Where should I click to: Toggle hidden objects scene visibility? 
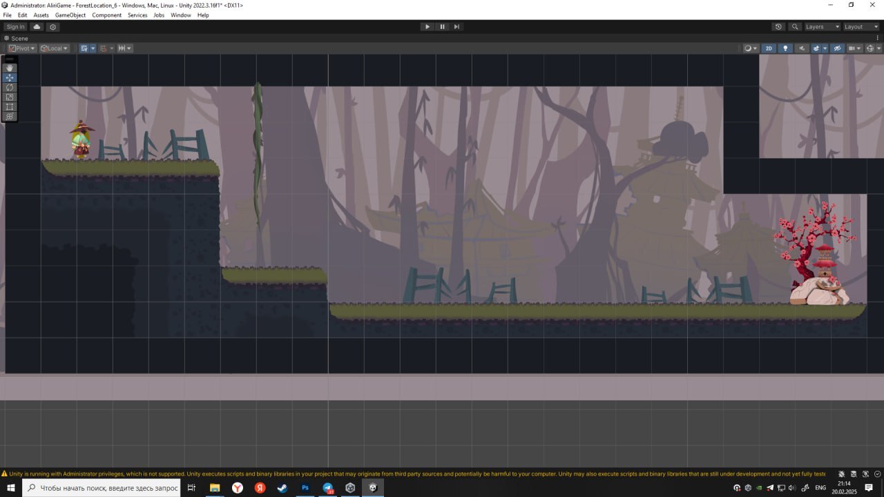[x=837, y=48]
